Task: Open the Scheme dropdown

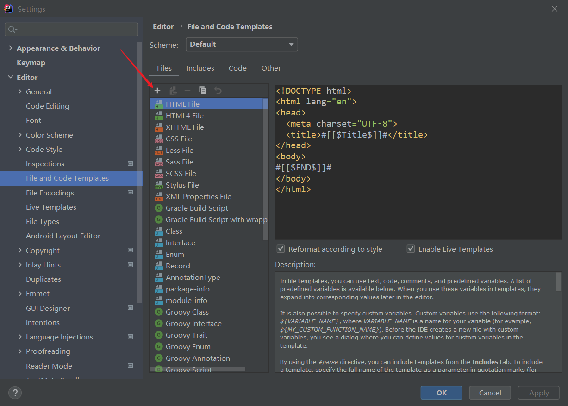Action: 242,44
